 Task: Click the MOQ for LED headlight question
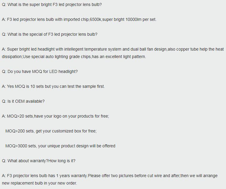(40, 72)
